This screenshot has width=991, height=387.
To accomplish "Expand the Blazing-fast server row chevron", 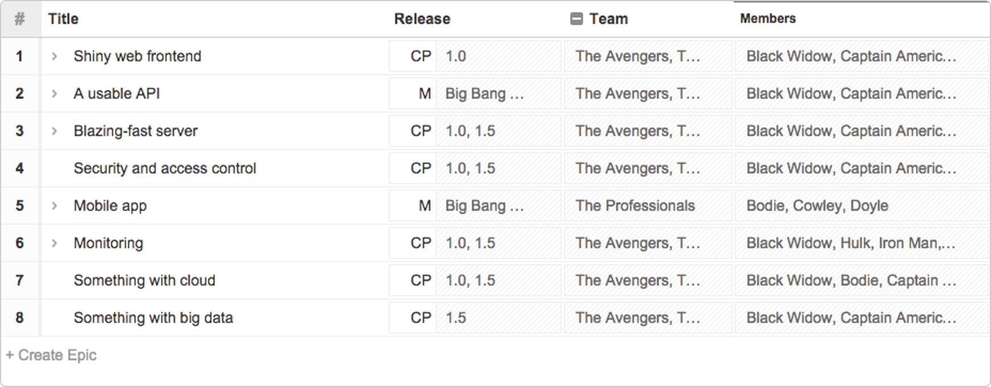I will [54, 131].
